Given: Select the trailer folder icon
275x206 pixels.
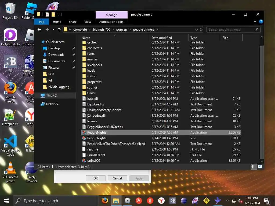Looking at the screenshot, I should click(84, 93).
